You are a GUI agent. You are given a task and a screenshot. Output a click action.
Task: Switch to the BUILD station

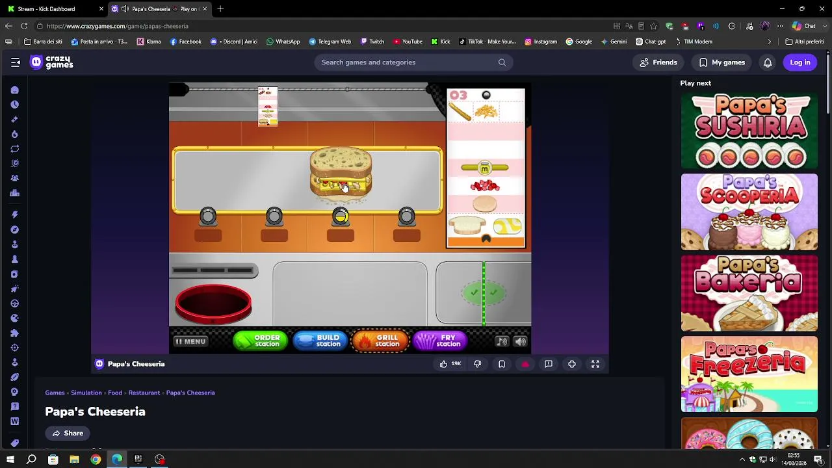320,341
